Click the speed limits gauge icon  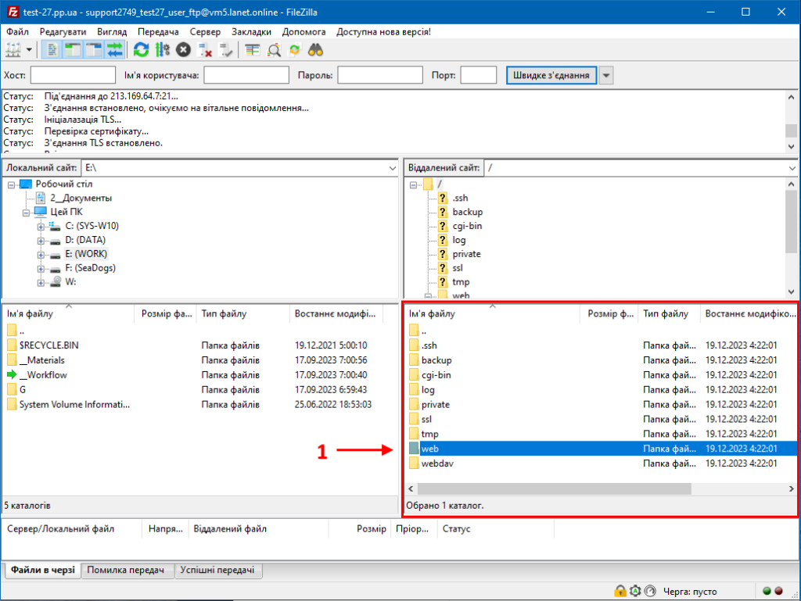pos(650,591)
